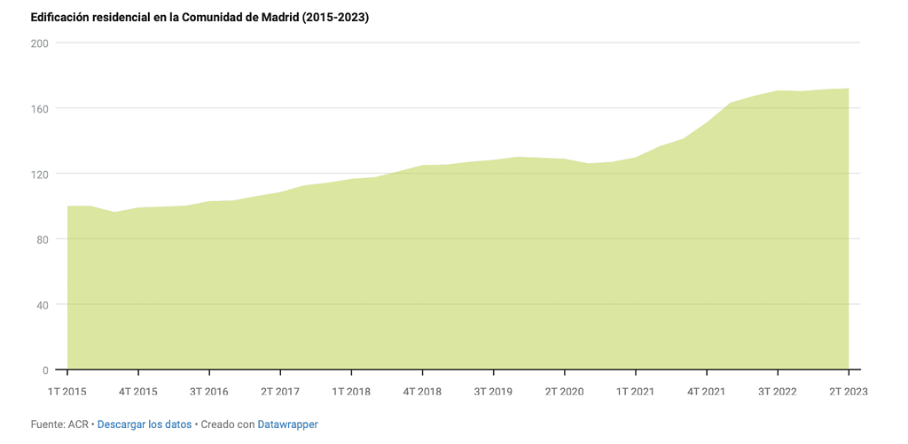Click the 2T 2023 x-axis label
This screenshot has width=908, height=444.
click(x=848, y=391)
